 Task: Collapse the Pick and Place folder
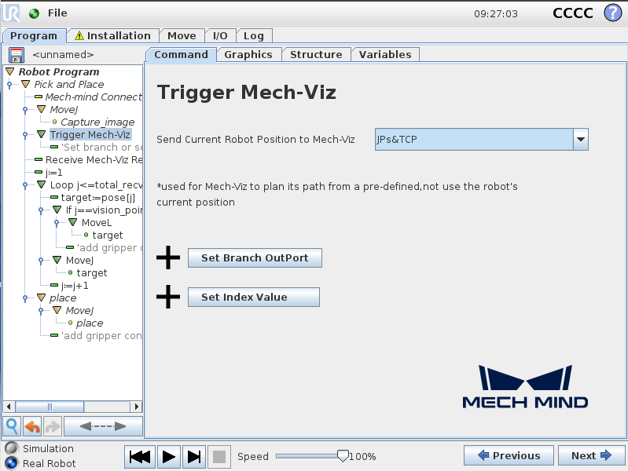click(26, 84)
